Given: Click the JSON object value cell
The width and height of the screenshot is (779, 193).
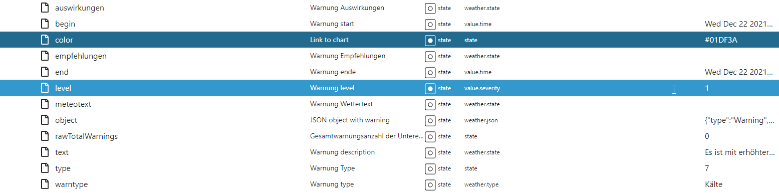Looking at the screenshot, I should point(739,120).
